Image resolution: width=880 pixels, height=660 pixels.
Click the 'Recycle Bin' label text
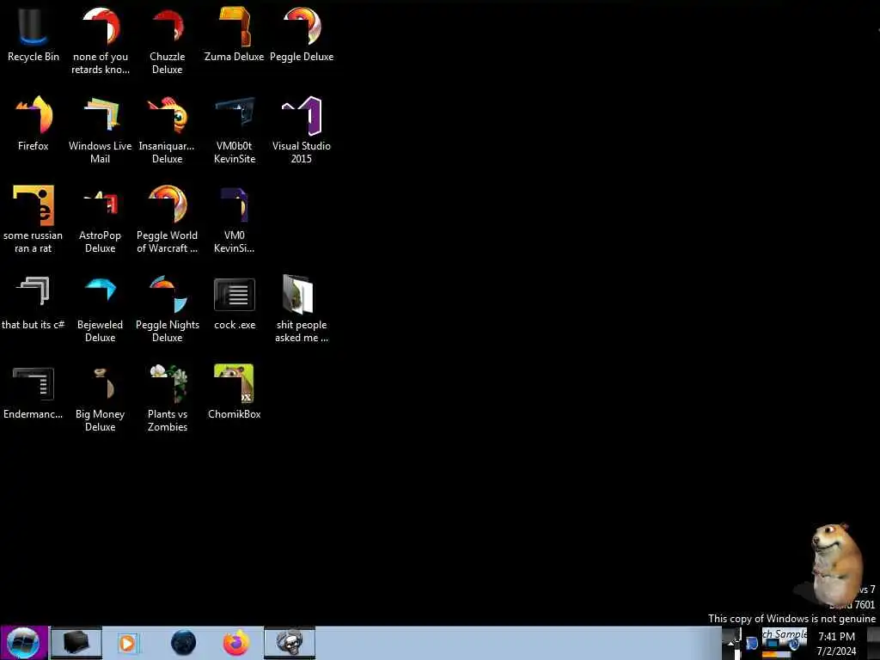coord(34,57)
